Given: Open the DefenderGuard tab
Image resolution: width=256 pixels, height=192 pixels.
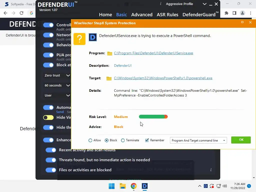Looking at the screenshot, I should pos(200,14).
